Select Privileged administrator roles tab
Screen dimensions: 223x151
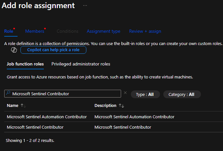pyautogui.click(x=81, y=64)
